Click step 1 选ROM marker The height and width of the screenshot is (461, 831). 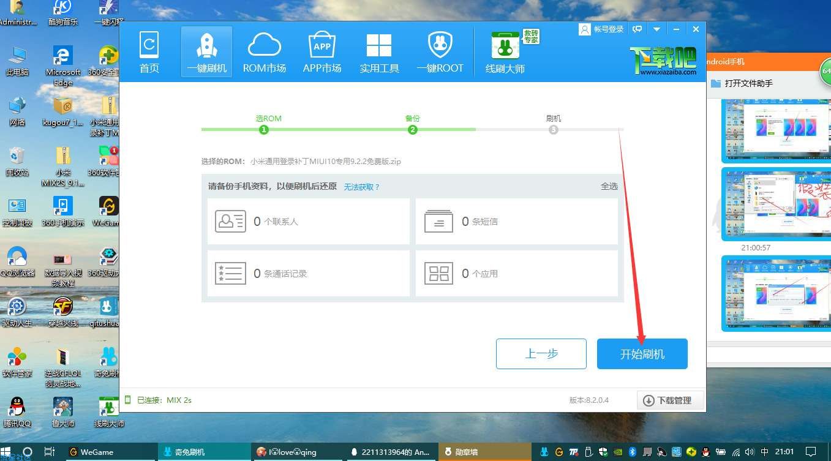pyautogui.click(x=264, y=129)
